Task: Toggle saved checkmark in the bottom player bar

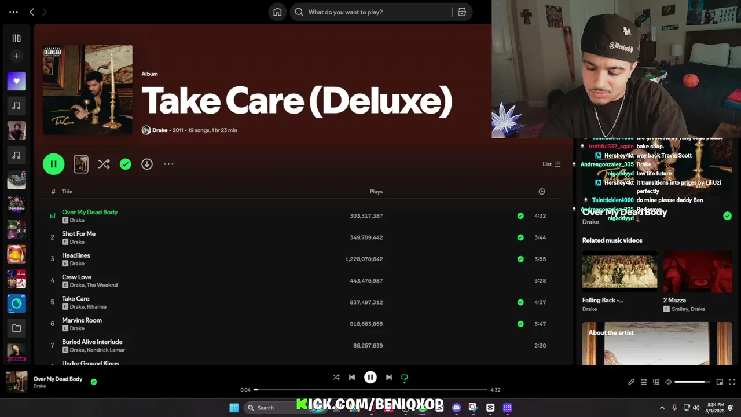Action: (x=94, y=382)
